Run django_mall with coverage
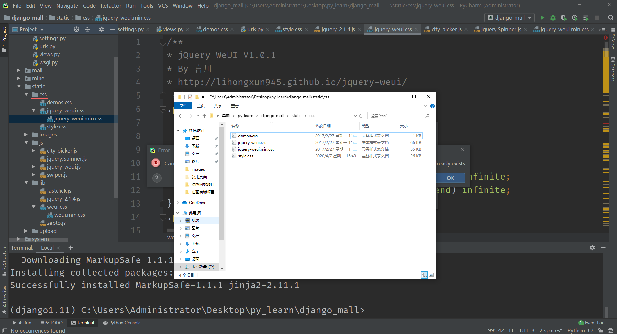This screenshot has width=617, height=334. [564, 18]
